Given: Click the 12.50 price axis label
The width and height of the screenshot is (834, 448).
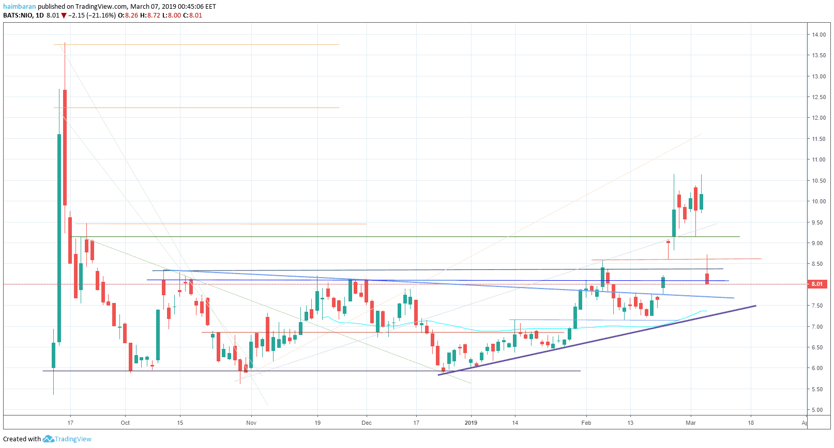Looking at the screenshot, I should click(818, 97).
